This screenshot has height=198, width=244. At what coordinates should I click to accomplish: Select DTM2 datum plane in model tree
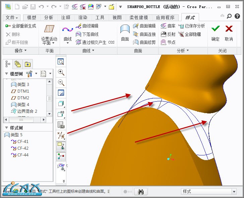[x=20, y=98]
